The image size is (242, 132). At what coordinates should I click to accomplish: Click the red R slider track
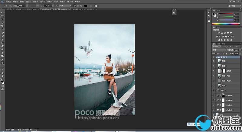point(226,14)
